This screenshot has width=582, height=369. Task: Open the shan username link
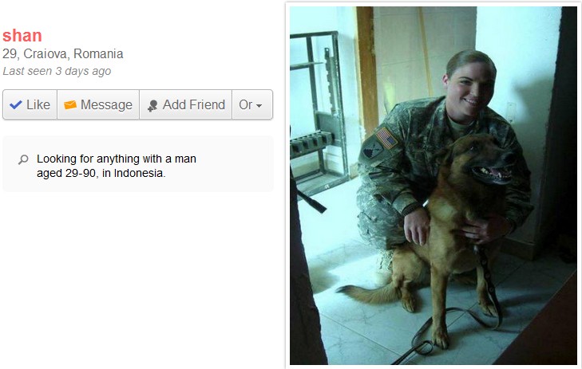(22, 36)
